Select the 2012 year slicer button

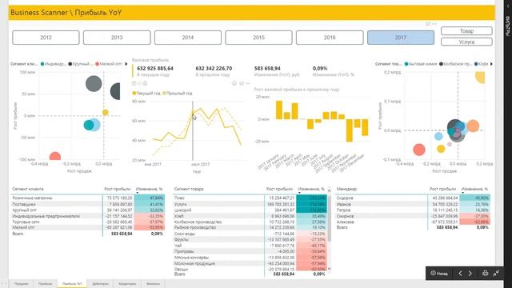coord(46,38)
